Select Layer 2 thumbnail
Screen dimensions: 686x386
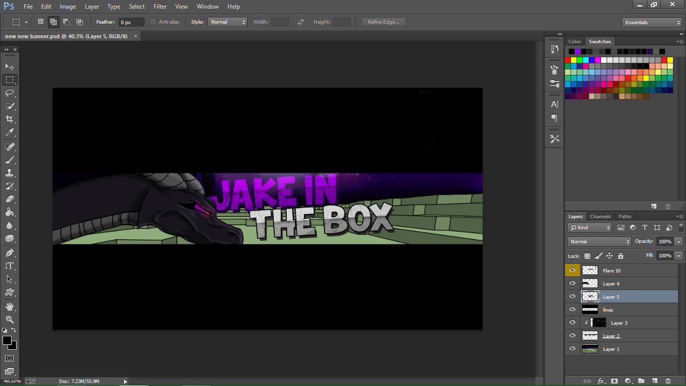coord(590,336)
